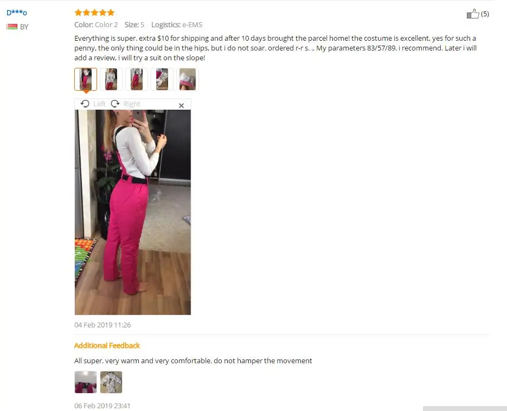Click the five-star rating display

[94, 12]
